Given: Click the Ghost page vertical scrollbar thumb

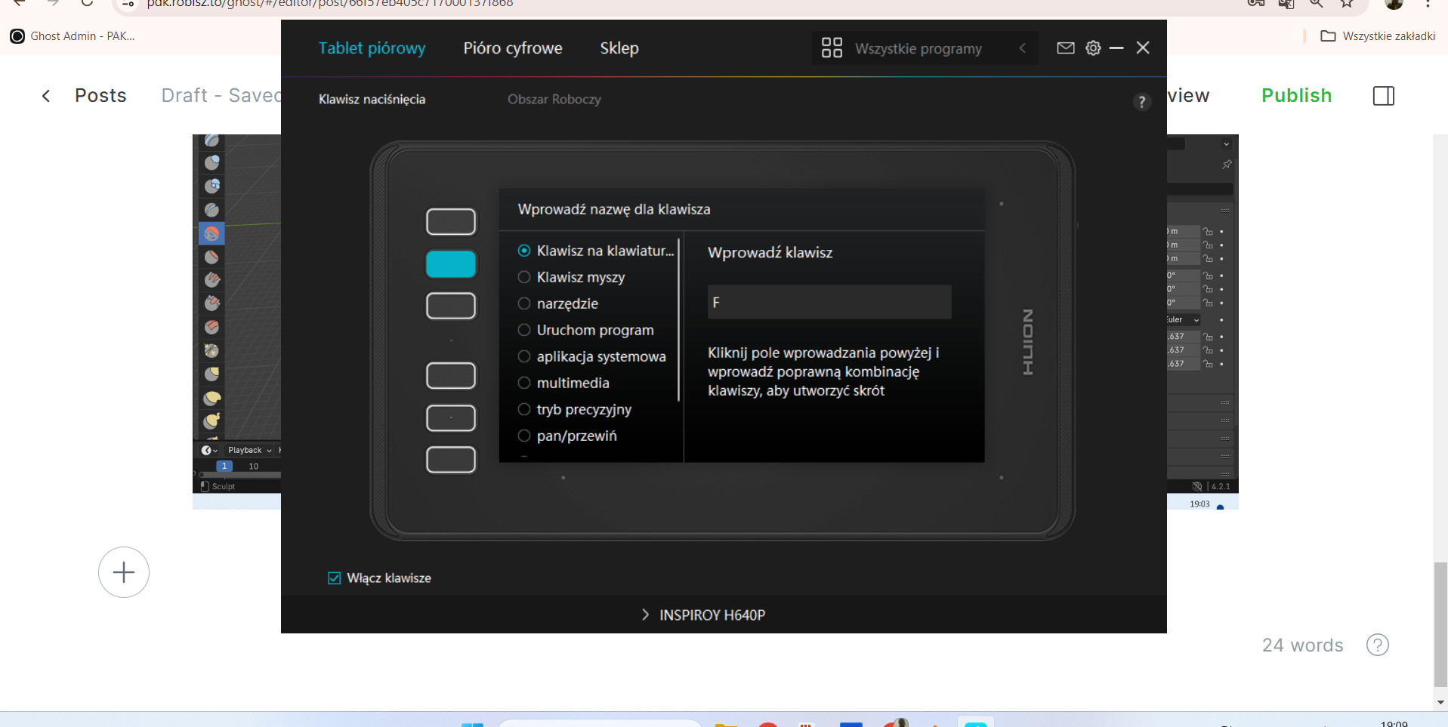Looking at the screenshot, I should click(x=1440, y=624).
